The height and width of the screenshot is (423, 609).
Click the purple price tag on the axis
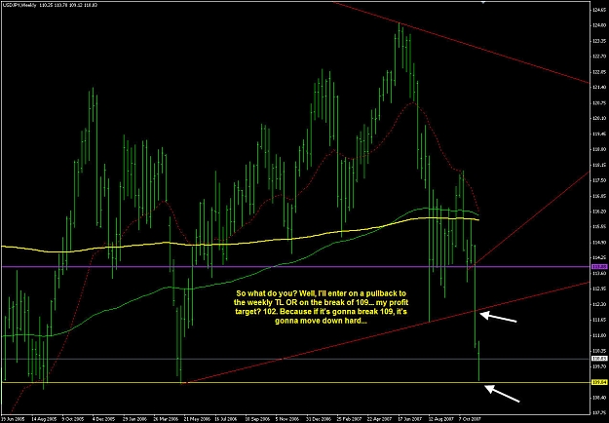pos(597,266)
